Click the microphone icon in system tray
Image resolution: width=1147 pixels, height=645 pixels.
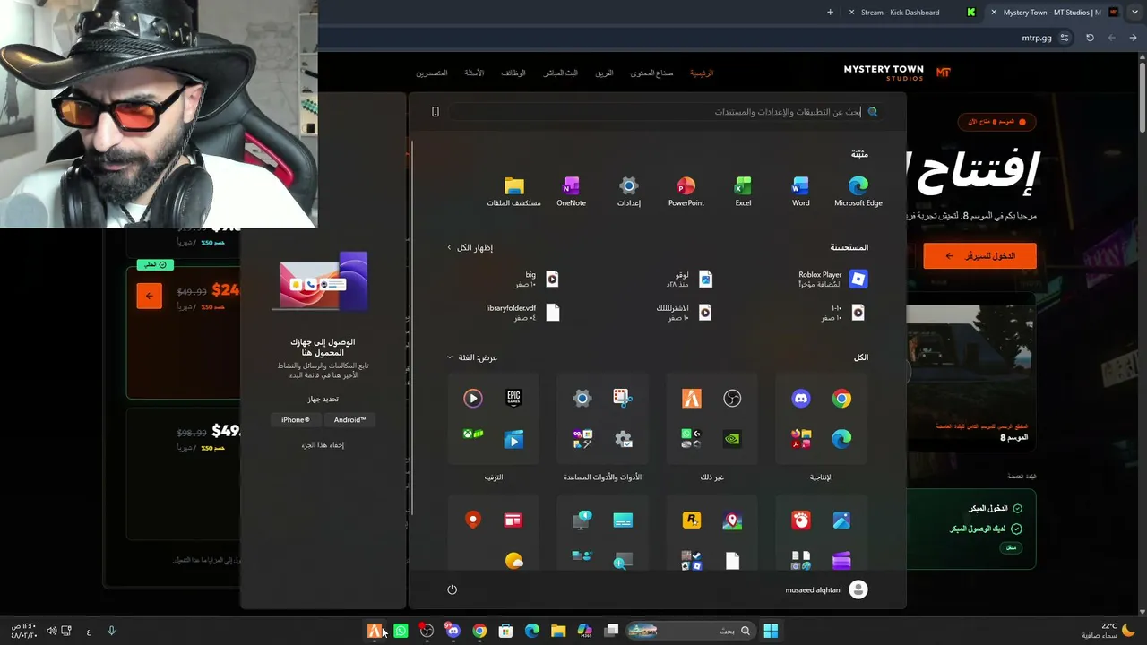(111, 631)
